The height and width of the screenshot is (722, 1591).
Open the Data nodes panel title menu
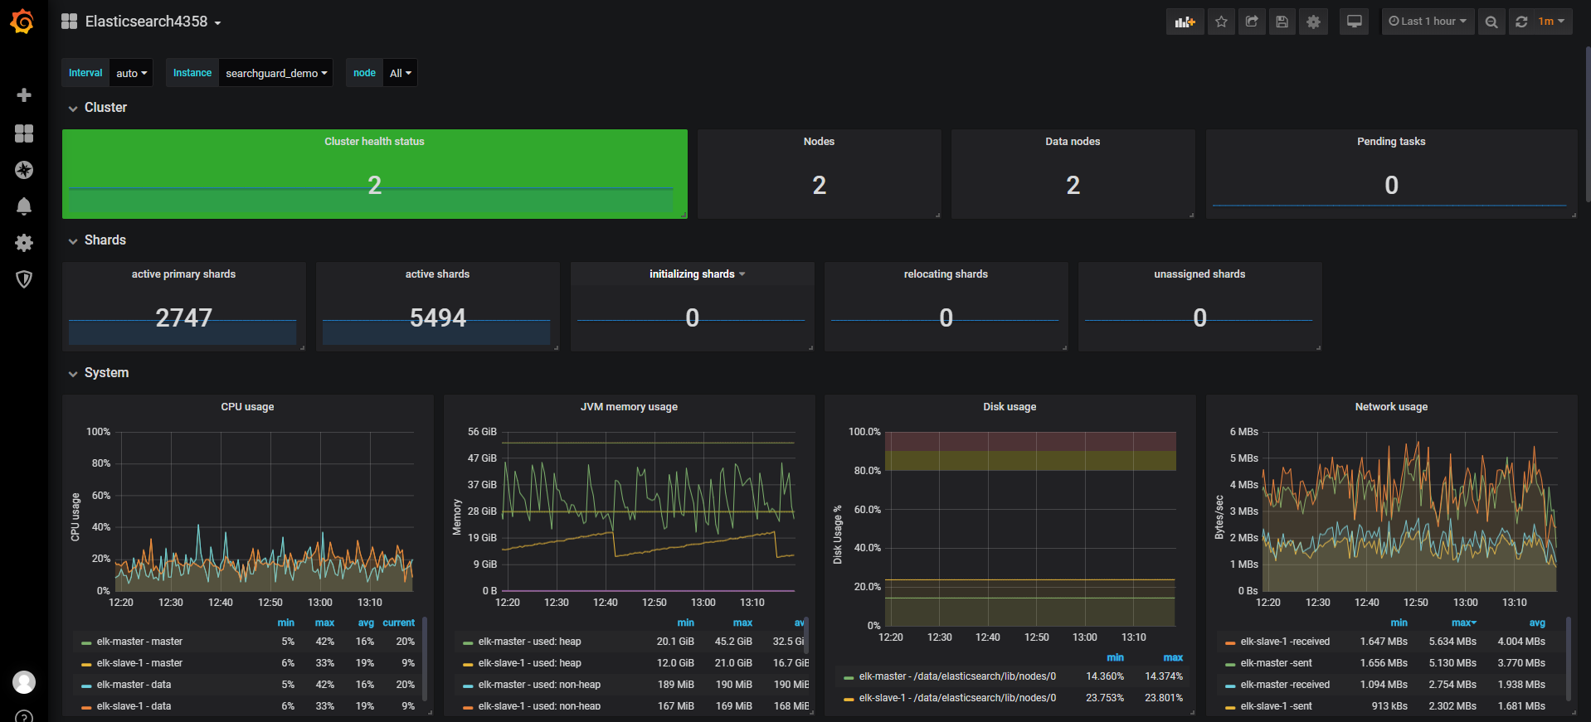[1073, 142]
